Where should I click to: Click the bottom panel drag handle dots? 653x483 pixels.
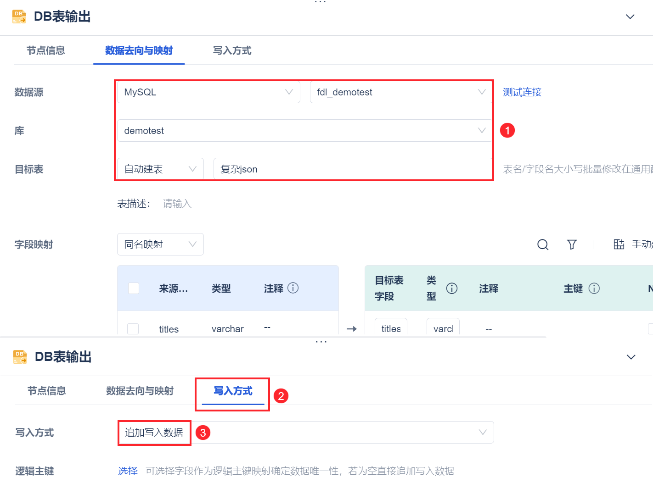tap(321, 342)
